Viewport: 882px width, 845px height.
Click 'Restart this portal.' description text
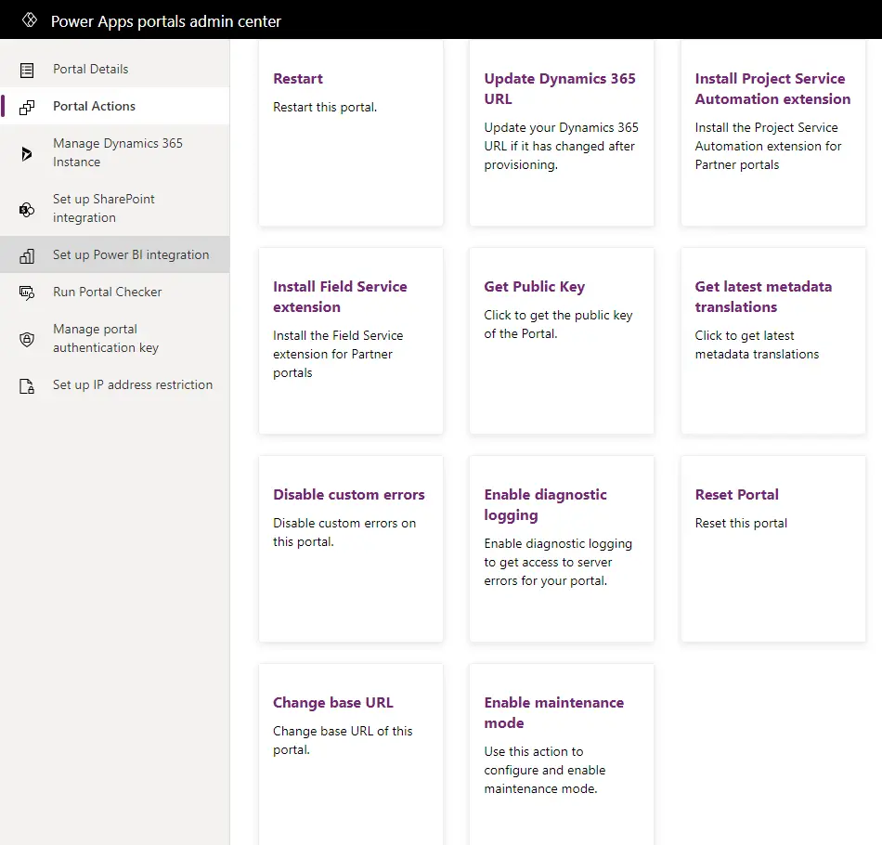coord(325,108)
